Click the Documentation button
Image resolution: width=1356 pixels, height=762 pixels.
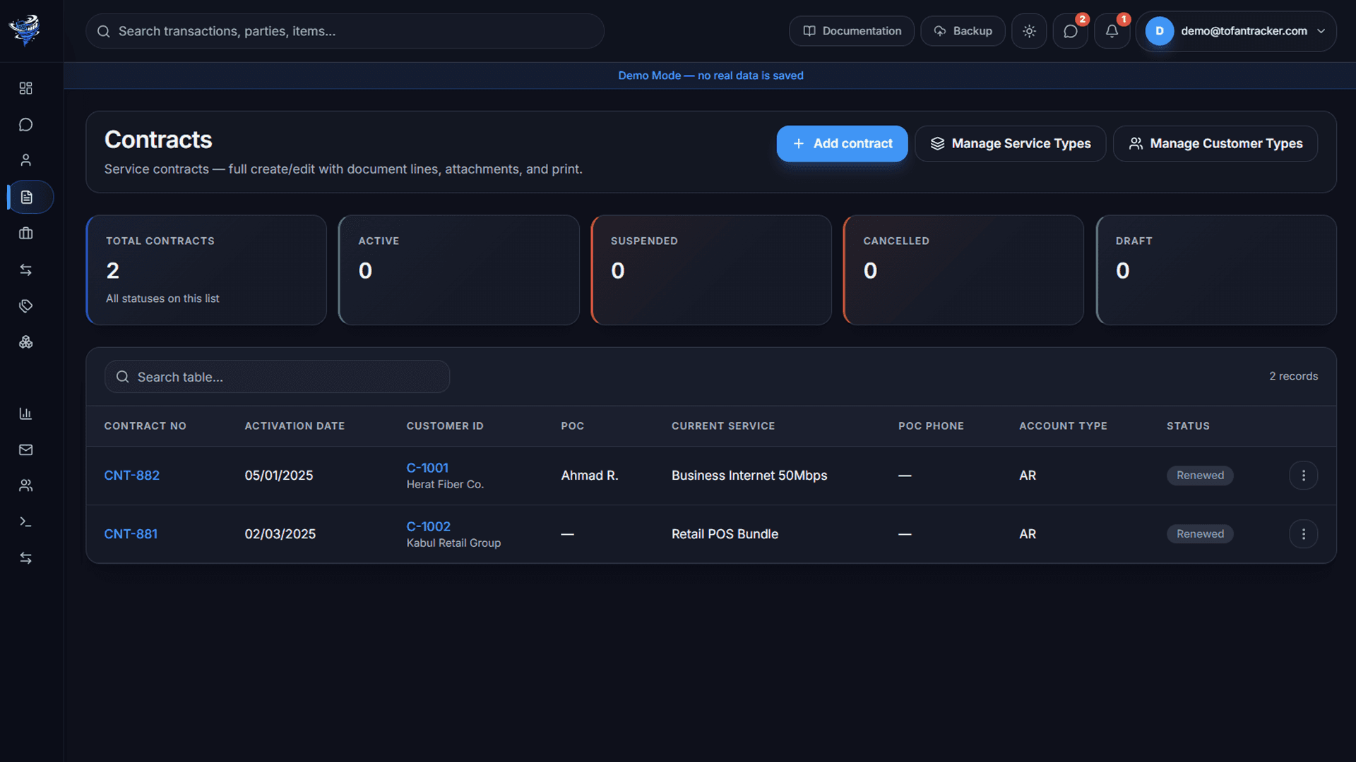pos(852,31)
